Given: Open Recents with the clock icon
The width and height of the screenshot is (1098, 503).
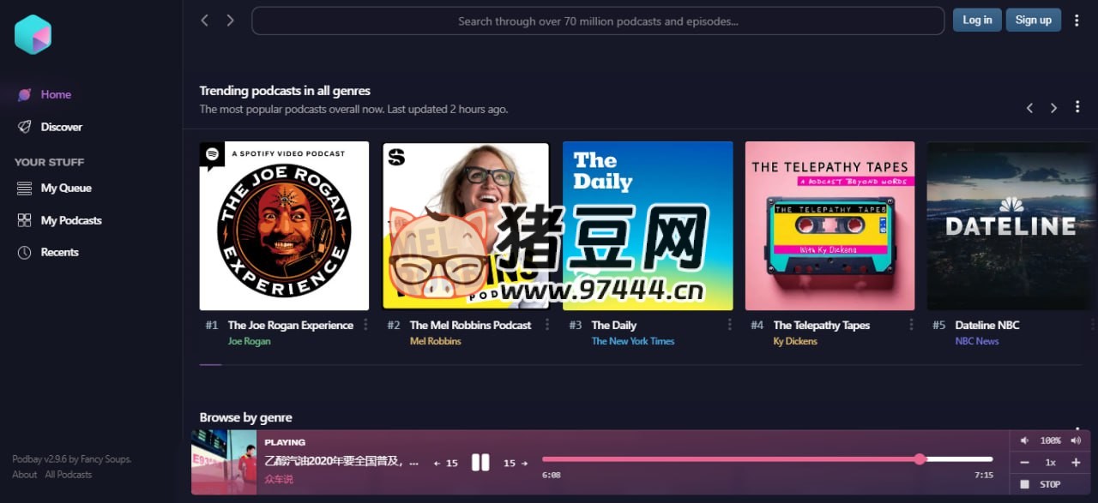Looking at the screenshot, I should (x=24, y=252).
